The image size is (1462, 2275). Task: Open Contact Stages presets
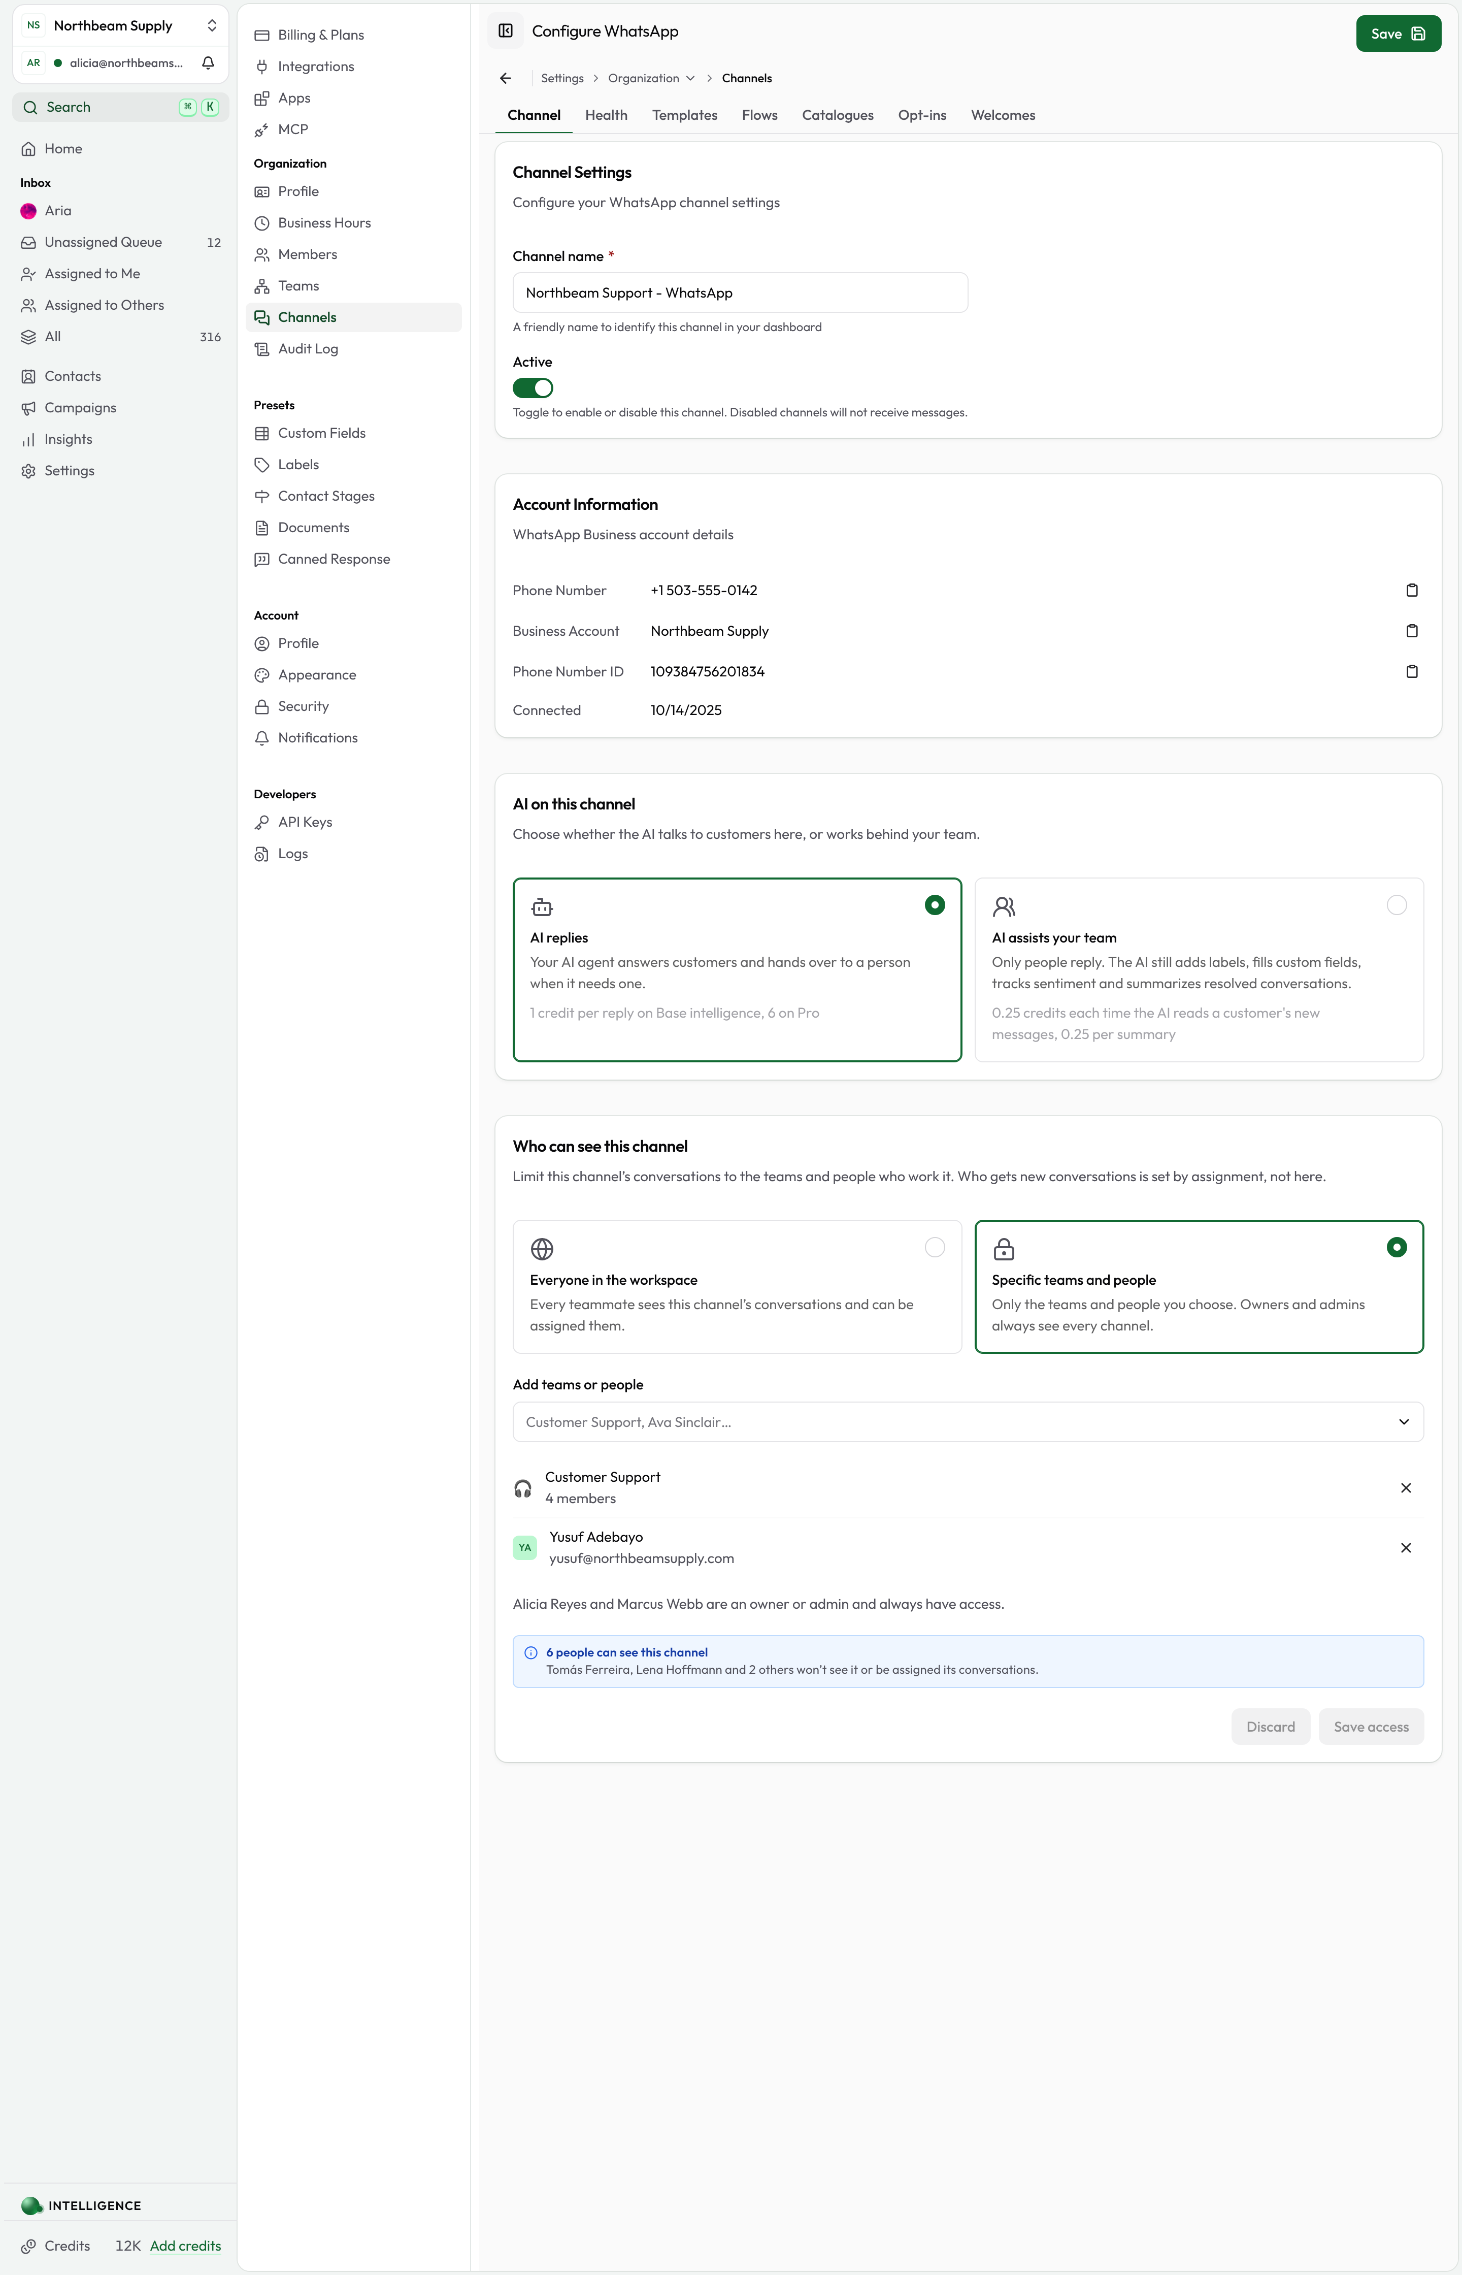[x=353, y=496]
